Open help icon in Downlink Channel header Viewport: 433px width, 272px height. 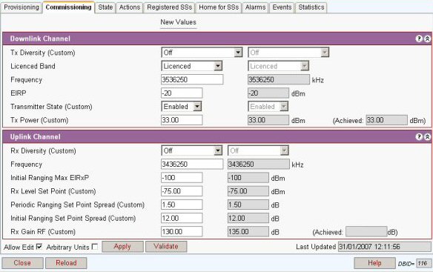pyautogui.click(x=419, y=39)
